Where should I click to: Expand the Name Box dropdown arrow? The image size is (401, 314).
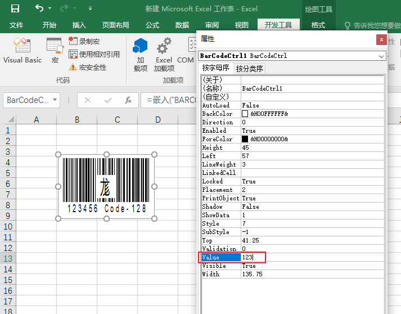(x=55, y=100)
